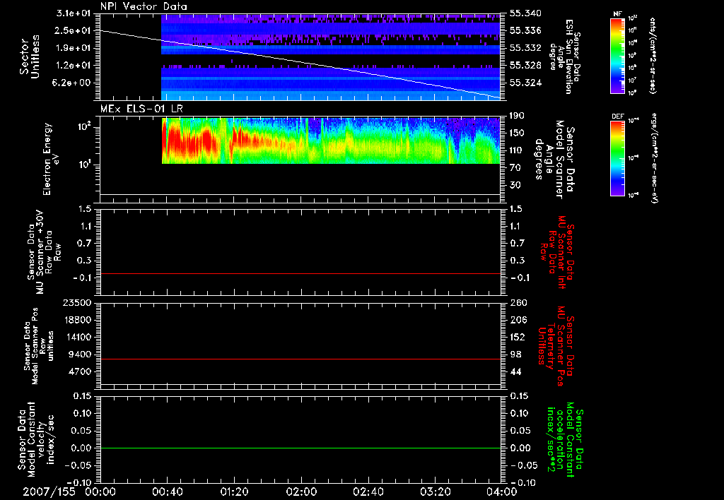Click the '55.332' sun elevation tick label
This screenshot has width=724, height=500.
tap(525, 48)
